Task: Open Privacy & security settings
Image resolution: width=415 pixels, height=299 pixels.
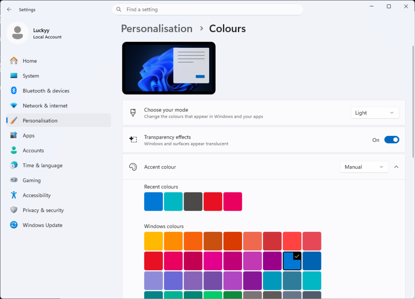Action: point(58,210)
